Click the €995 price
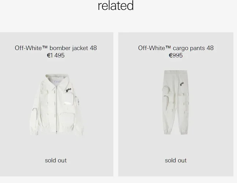This screenshot has height=183, width=237. (176, 56)
